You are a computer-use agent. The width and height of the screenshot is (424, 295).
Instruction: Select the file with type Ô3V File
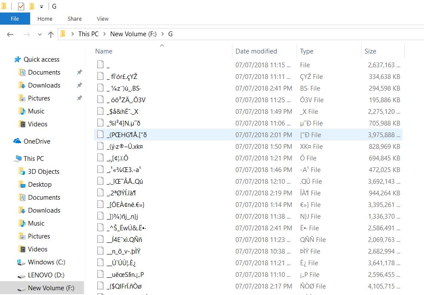coord(248,100)
